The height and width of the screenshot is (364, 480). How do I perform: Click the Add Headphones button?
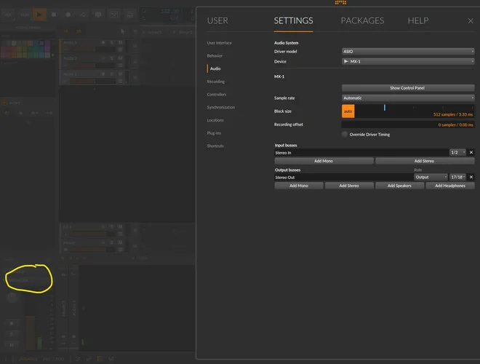[x=449, y=186]
